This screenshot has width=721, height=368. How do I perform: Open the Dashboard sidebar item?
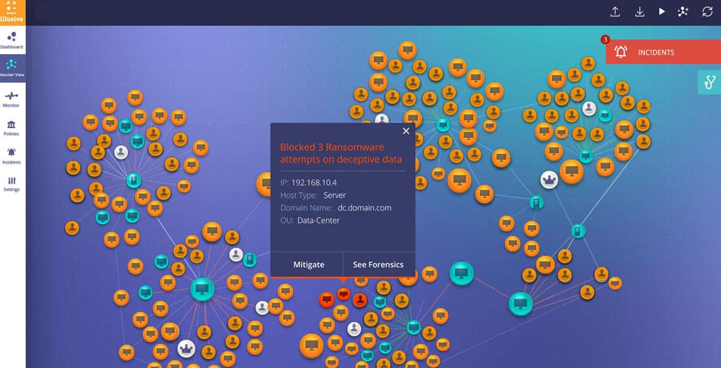click(x=12, y=40)
